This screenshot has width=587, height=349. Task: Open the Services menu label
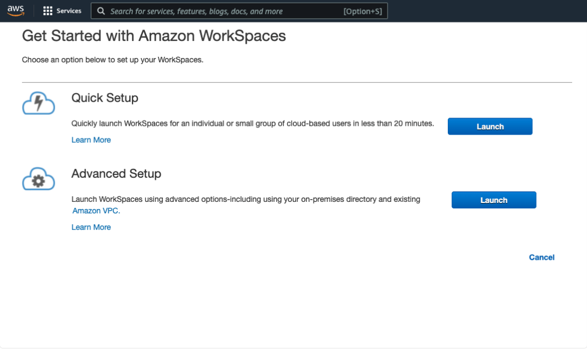coord(69,11)
